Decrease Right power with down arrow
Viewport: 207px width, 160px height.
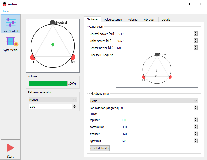point(196,42)
